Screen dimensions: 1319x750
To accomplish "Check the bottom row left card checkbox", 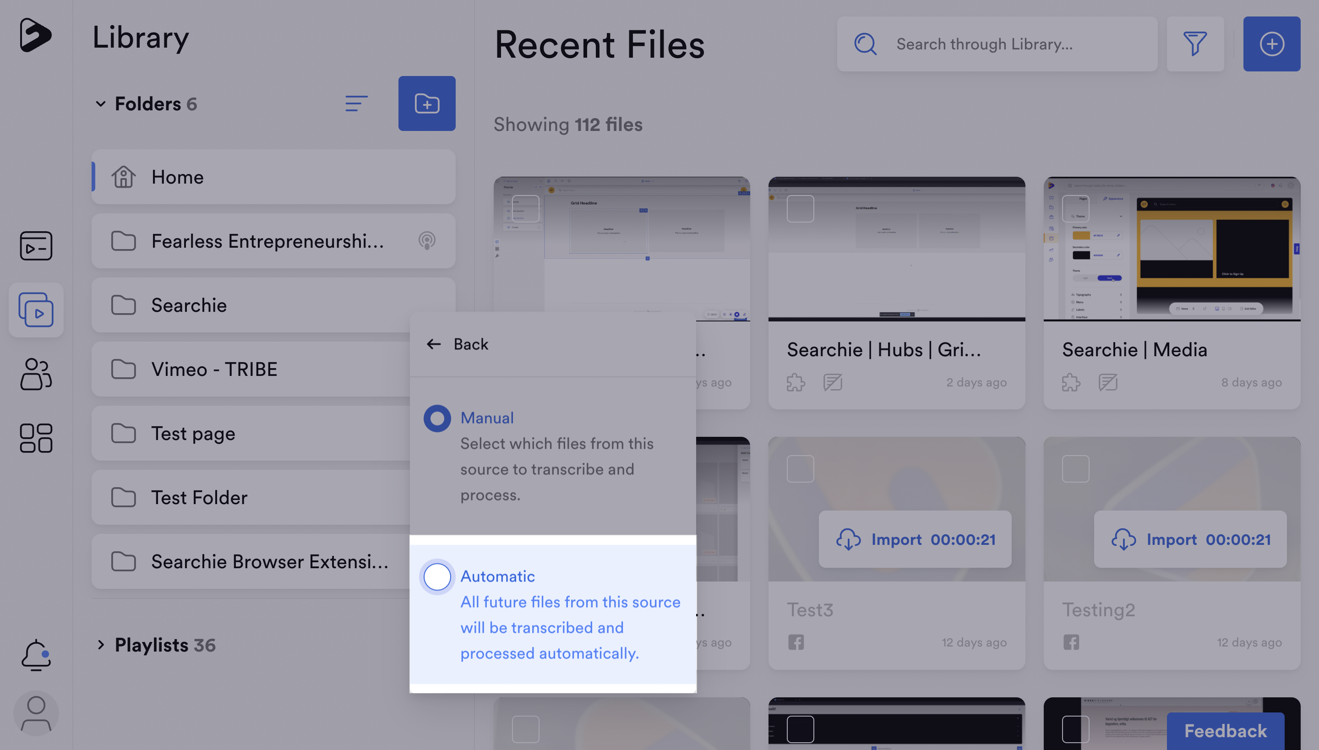I will point(526,729).
